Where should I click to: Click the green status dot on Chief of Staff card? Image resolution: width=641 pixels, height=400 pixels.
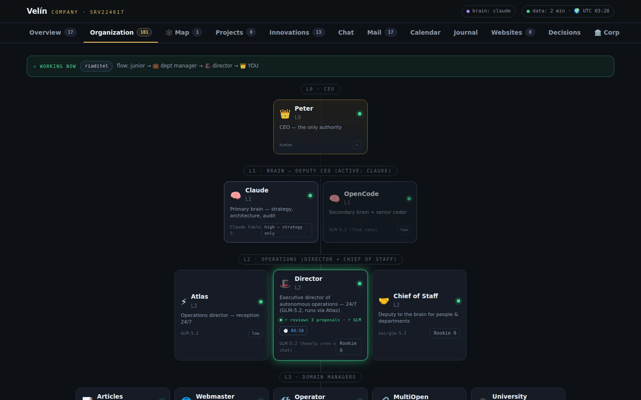tap(458, 301)
